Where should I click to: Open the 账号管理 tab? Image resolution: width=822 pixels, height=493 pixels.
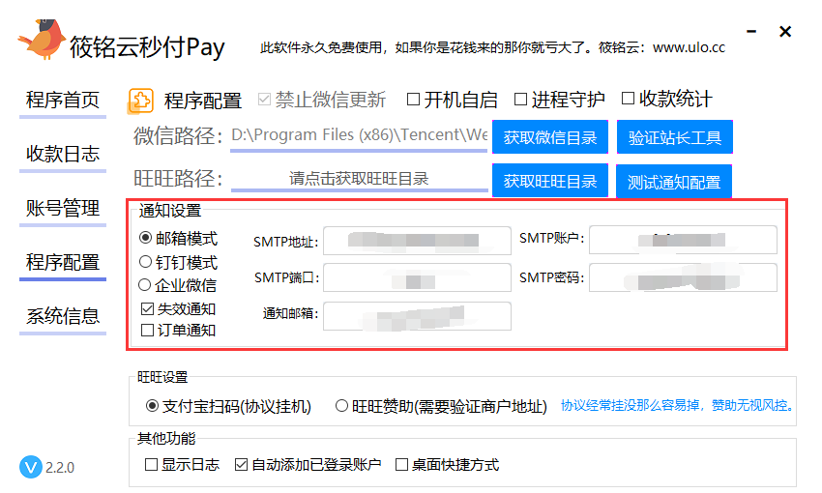[63, 208]
